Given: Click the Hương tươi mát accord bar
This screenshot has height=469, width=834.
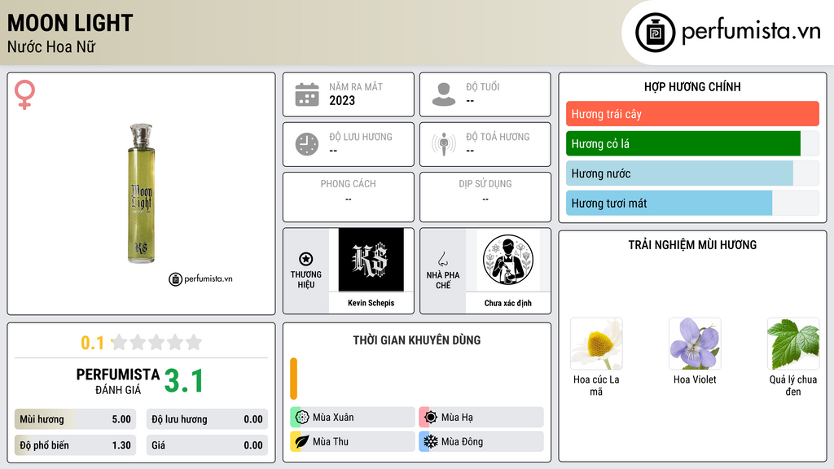Looking at the screenshot, I should [x=669, y=203].
